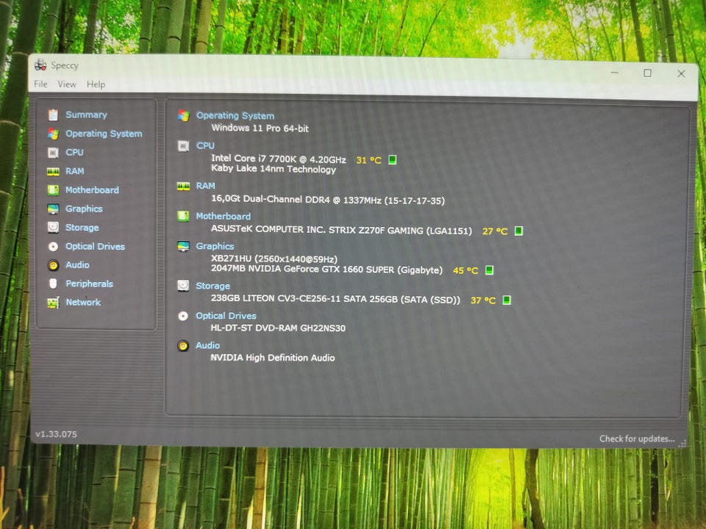
Task: Click NVIDIA GeForce GTX 1660 SUPER text
Action: pos(327,270)
